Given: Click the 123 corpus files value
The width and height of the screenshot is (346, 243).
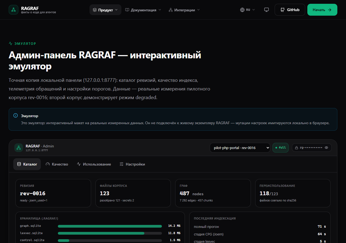Looking at the screenshot, I should tap(105, 193).
